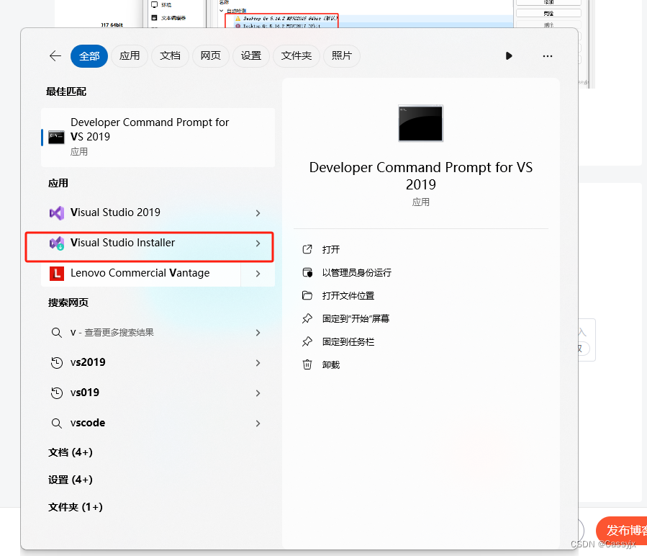Click 发布博客 button in background page
647x556 pixels.
point(623,529)
